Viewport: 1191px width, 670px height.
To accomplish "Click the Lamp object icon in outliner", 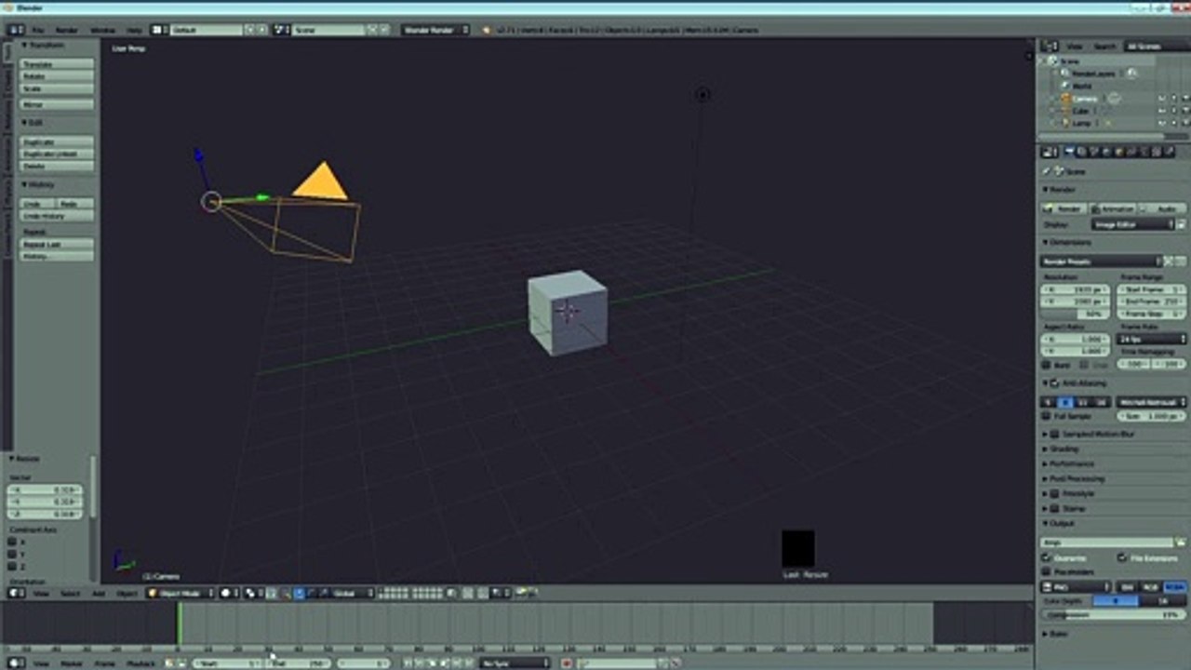I will click(x=1065, y=123).
